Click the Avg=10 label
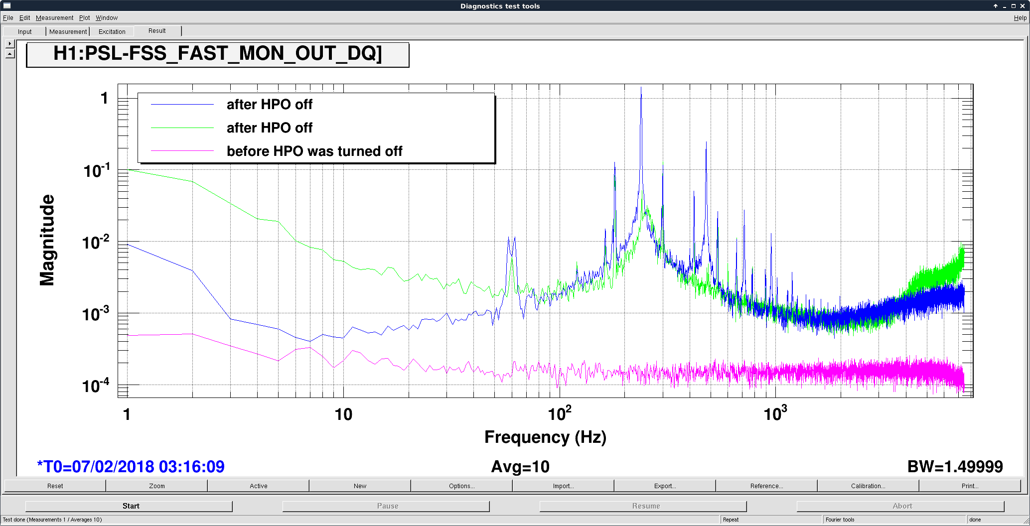 [x=520, y=467]
